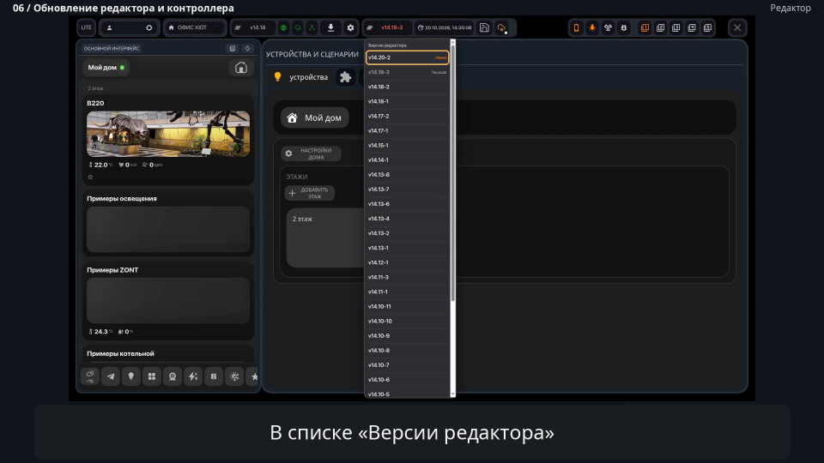Click the lightning sparkle automation icon

coord(193,376)
